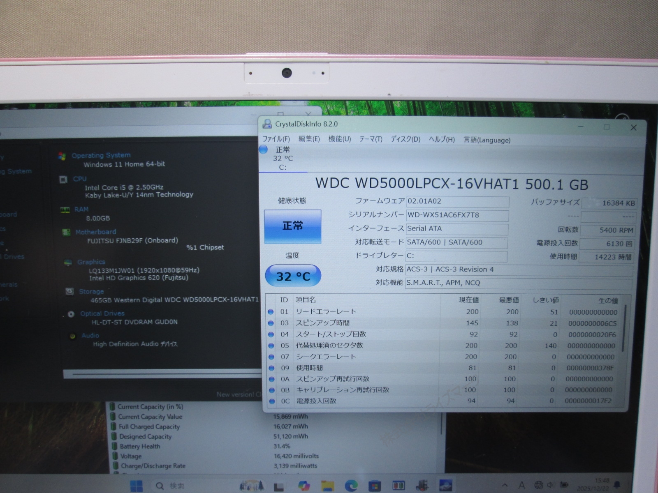
Task: Click the Task View icon in the taskbar
Action: [279, 486]
